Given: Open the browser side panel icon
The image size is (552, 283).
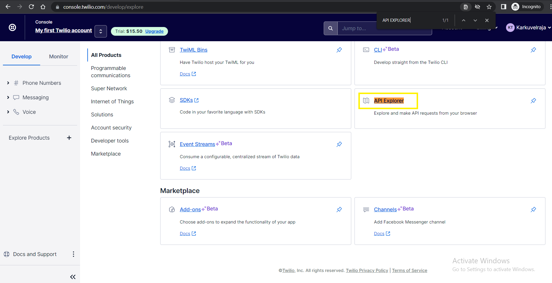Looking at the screenshot, I should (503, 7).
